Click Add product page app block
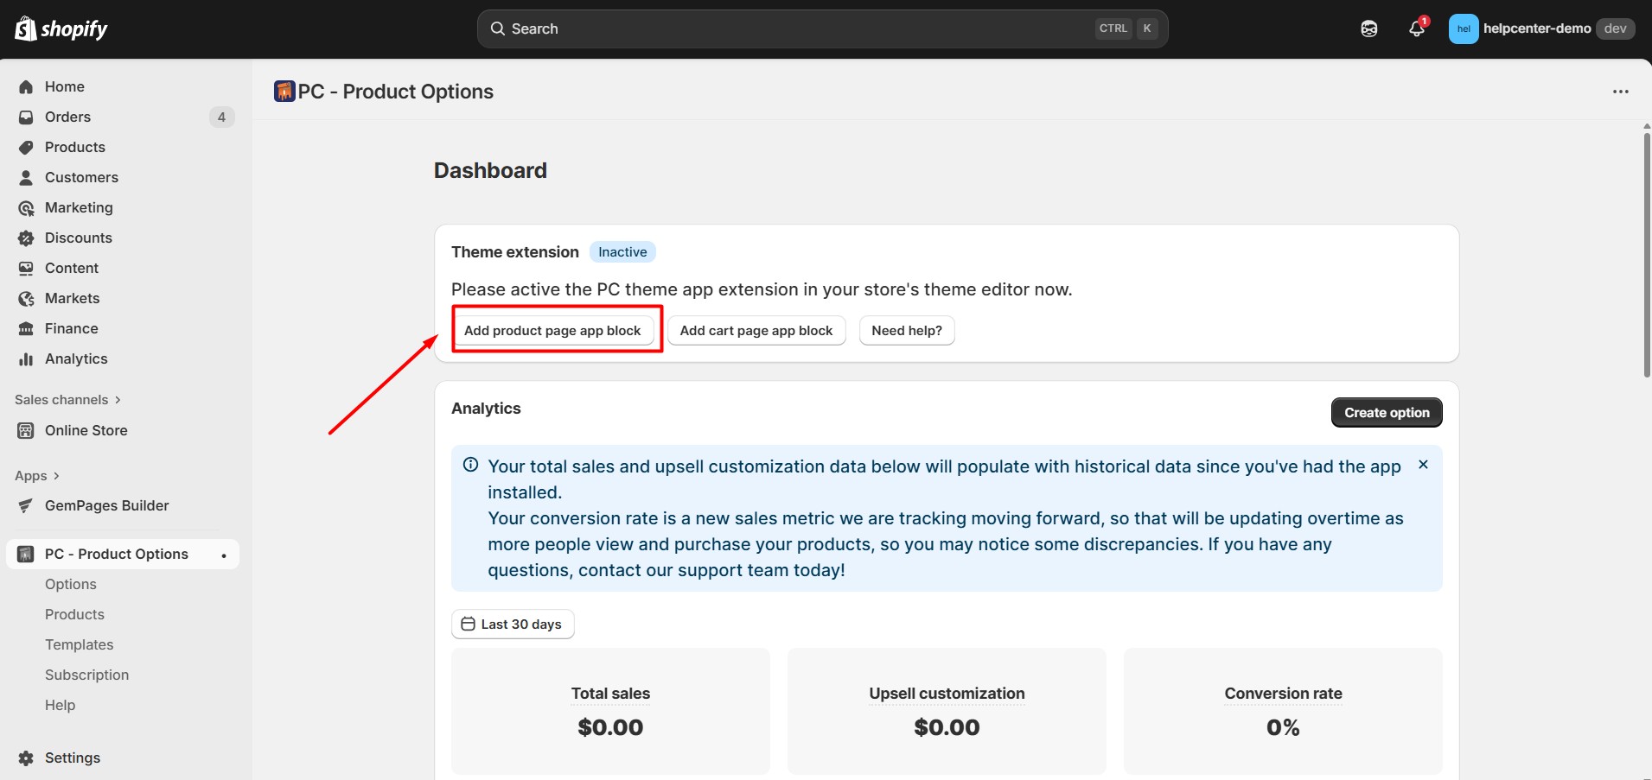 tap(552, 330)
